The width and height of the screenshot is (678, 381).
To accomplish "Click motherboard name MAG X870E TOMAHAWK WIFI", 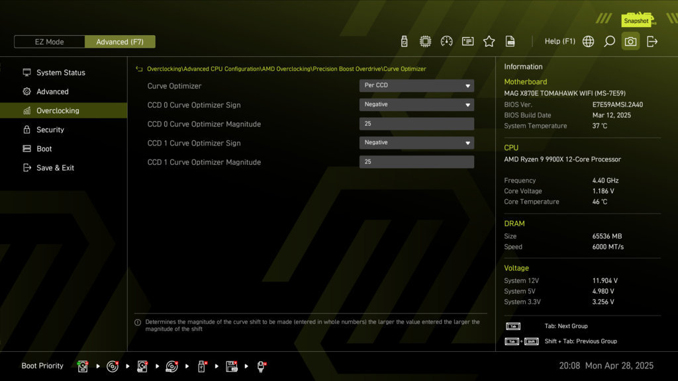I will [x=565, y=93].
